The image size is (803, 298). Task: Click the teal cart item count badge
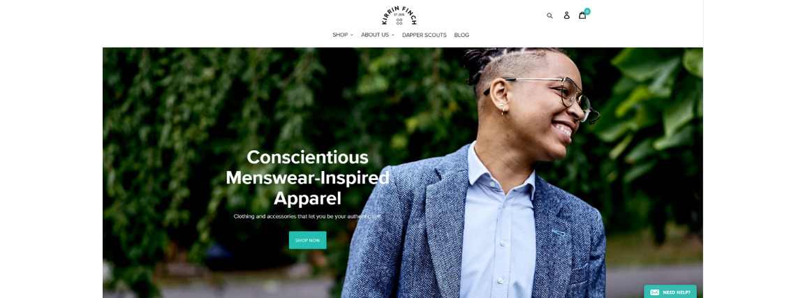click(x=587, y=11)
